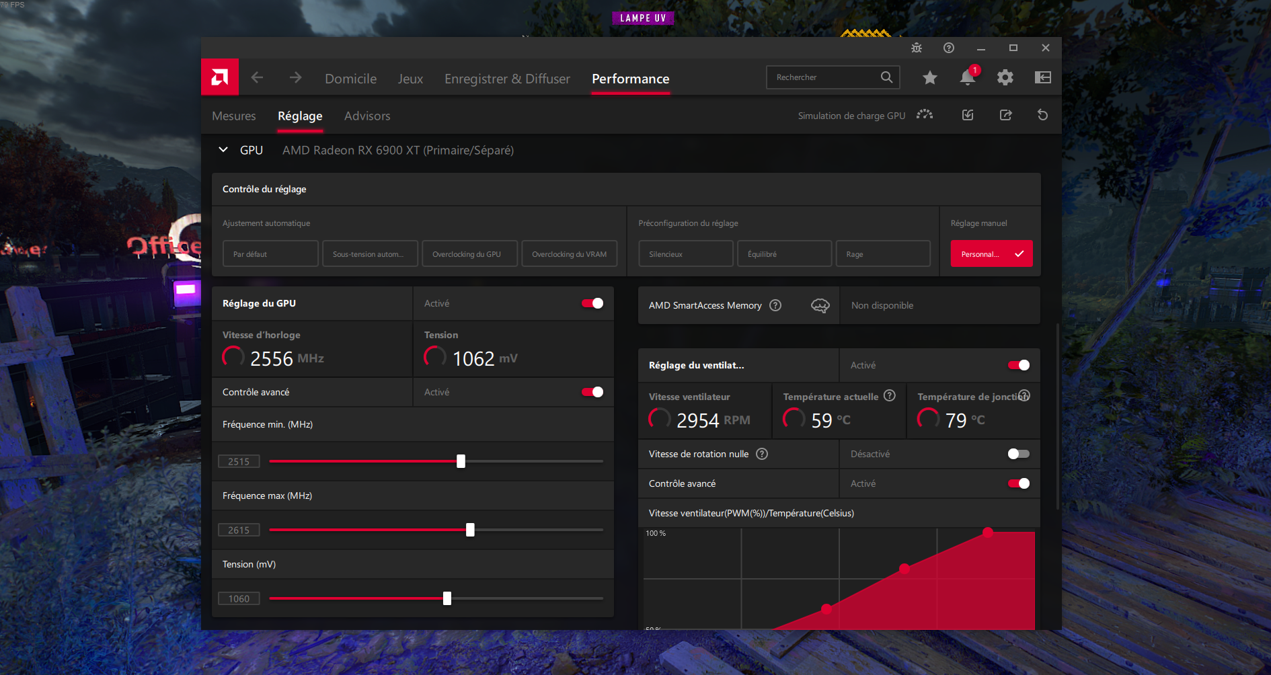Click the export tuning profile icon
1271x675 pixels.
(1005, 115)
